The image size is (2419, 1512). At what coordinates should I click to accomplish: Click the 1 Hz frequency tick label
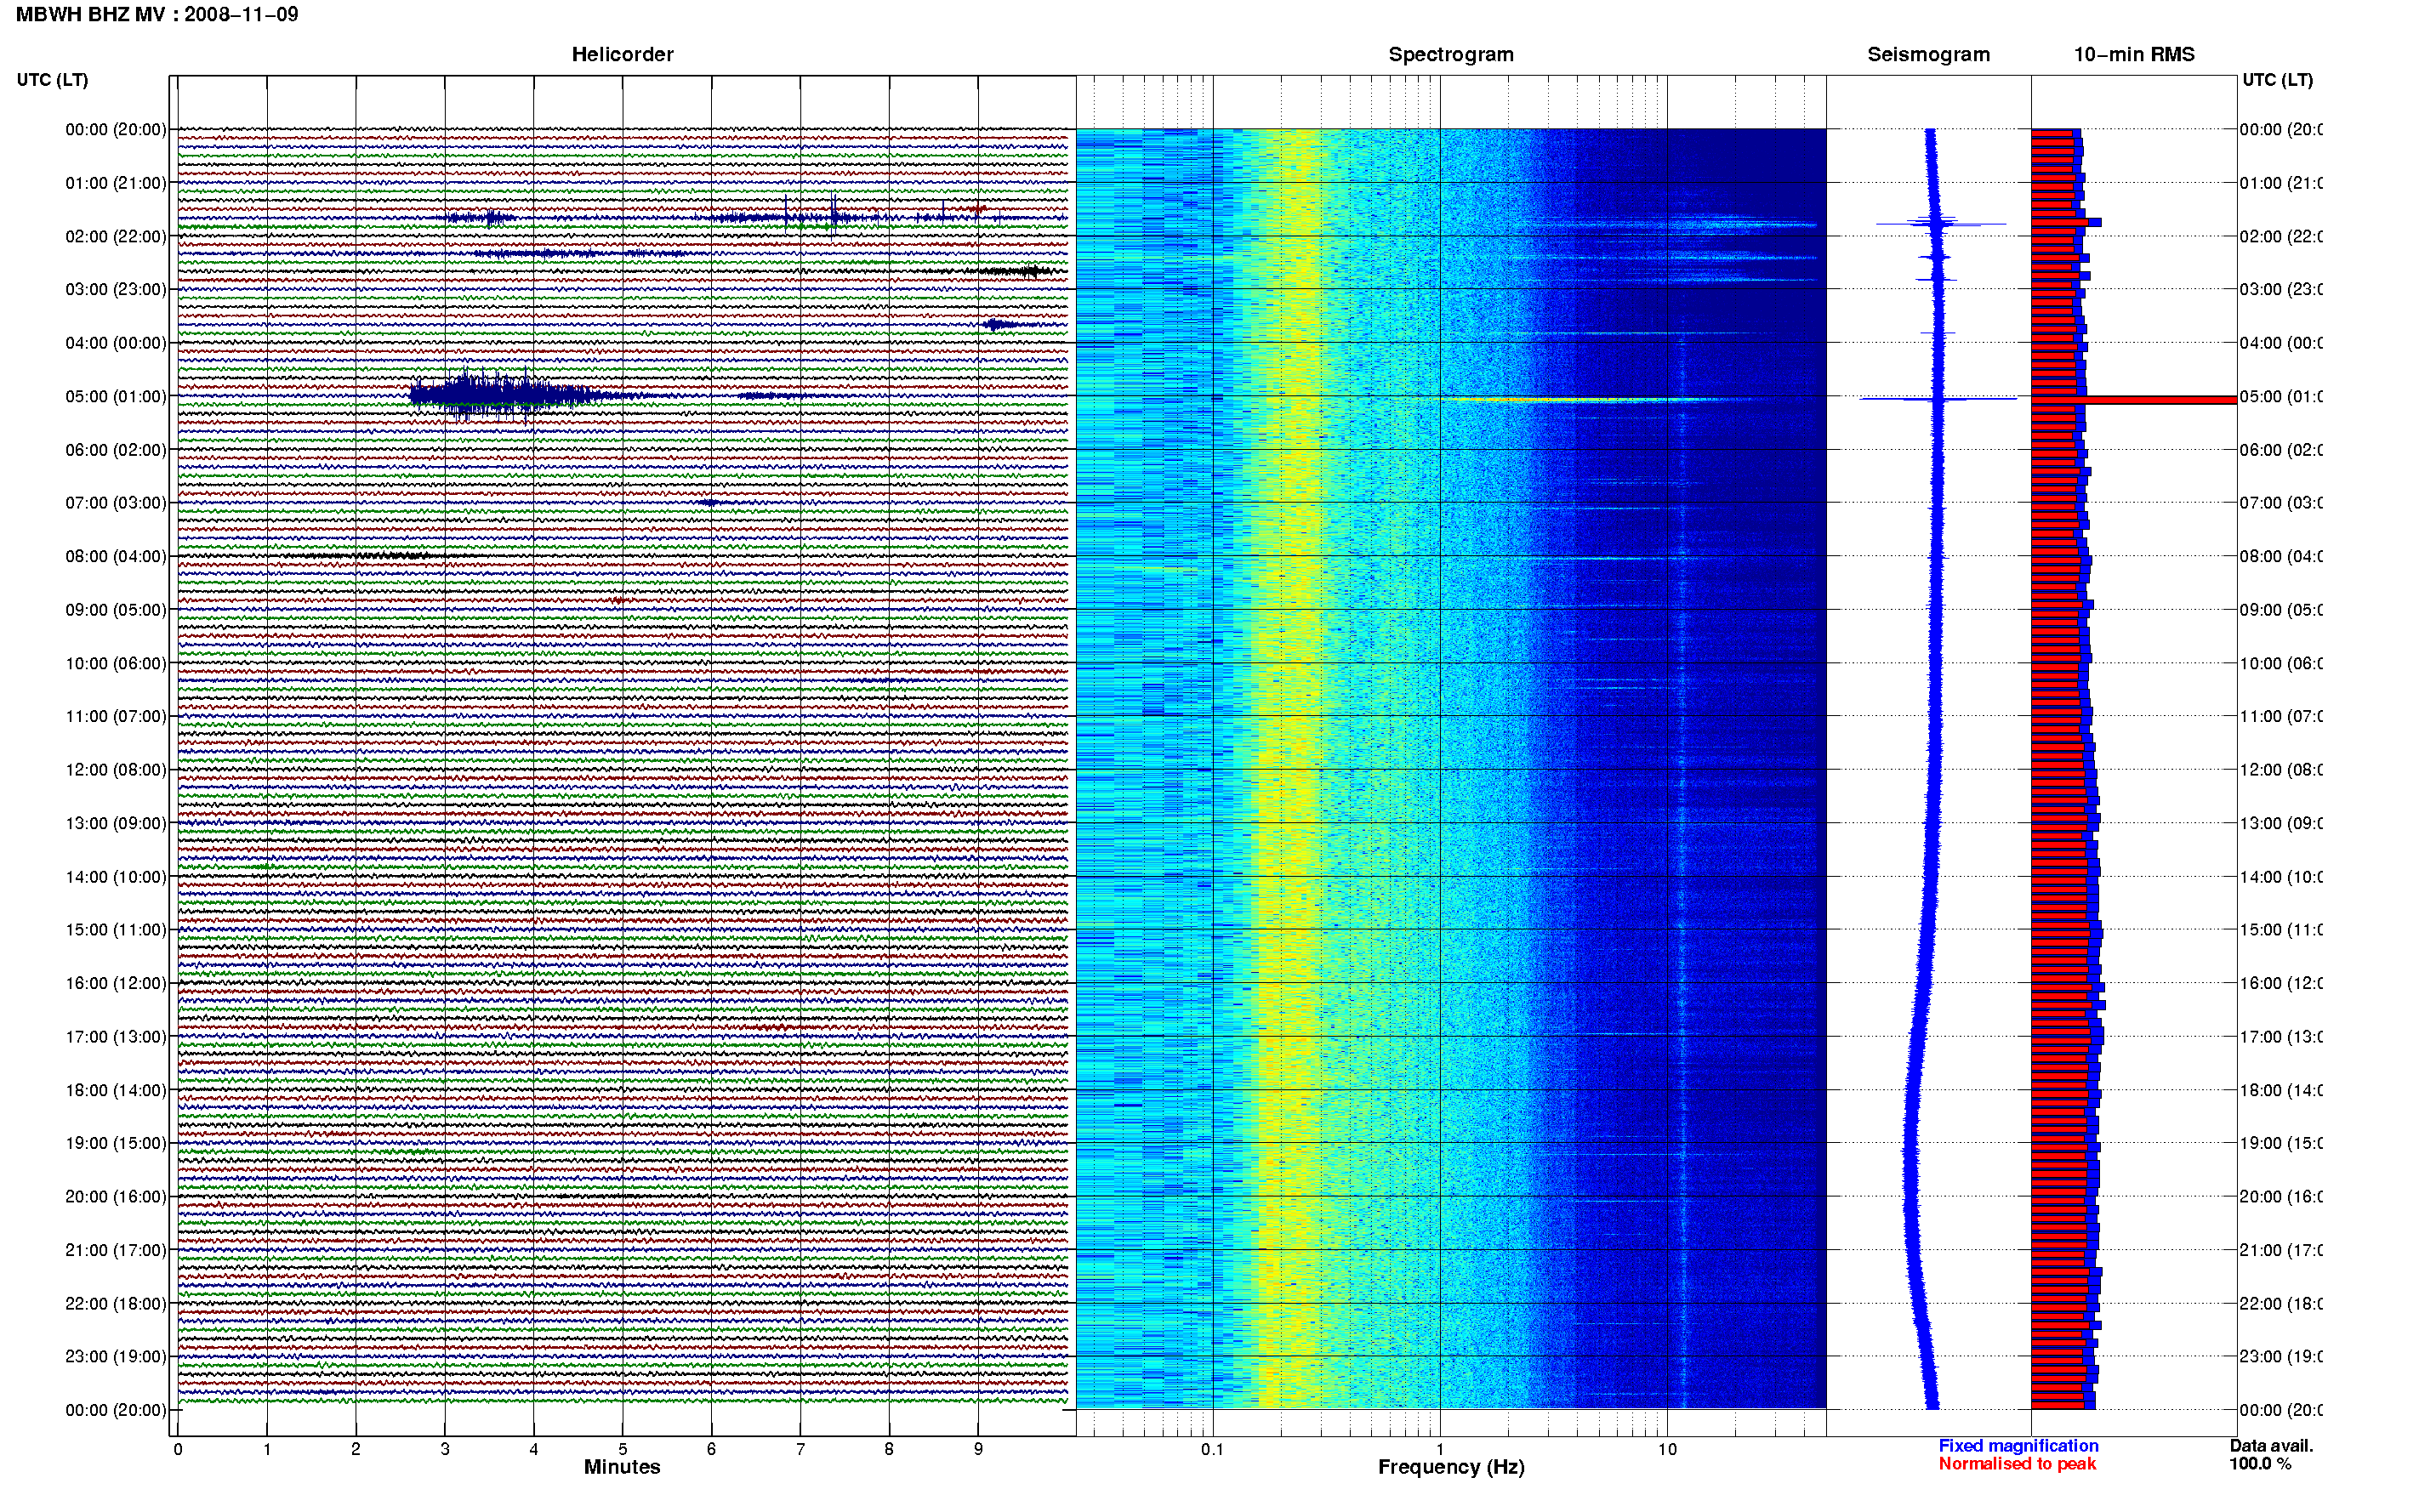(x=1440, y=1449)
